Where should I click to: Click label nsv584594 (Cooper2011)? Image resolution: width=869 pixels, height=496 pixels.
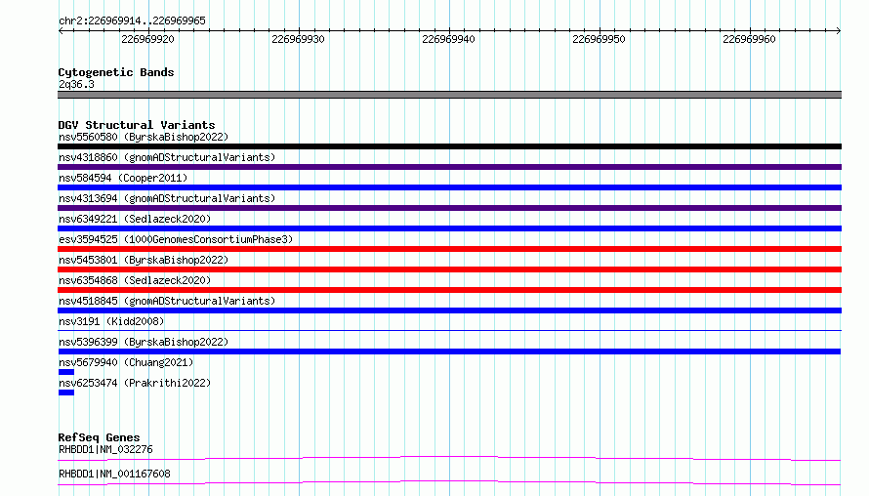point(123,178)
